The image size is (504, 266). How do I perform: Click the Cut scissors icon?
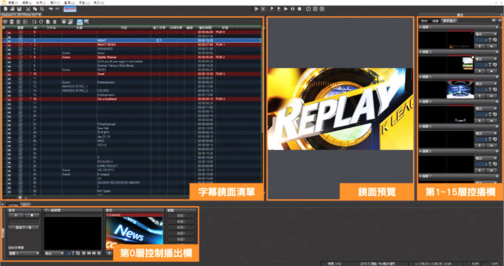pyautogui.click(x=28, y=9)
